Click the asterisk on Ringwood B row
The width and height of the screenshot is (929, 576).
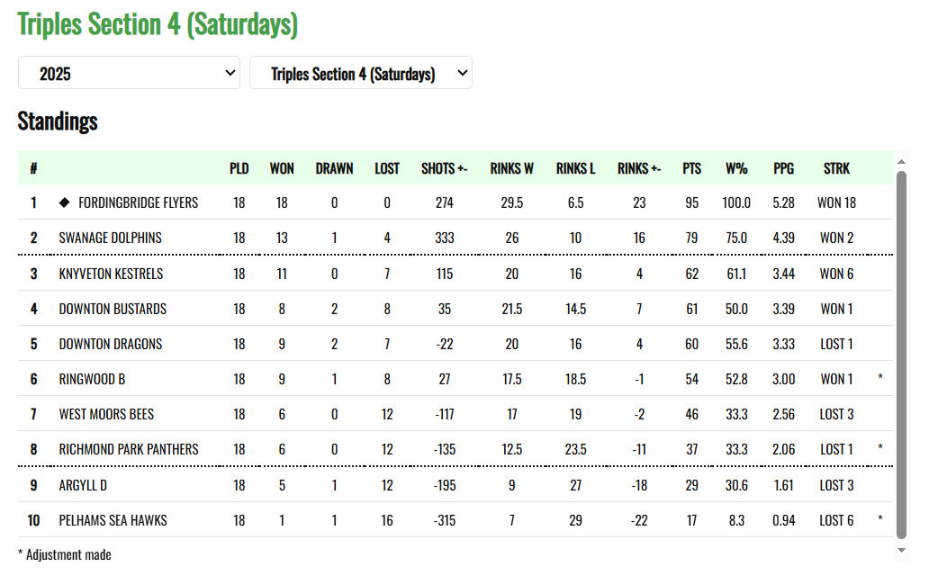coord(880,380)
